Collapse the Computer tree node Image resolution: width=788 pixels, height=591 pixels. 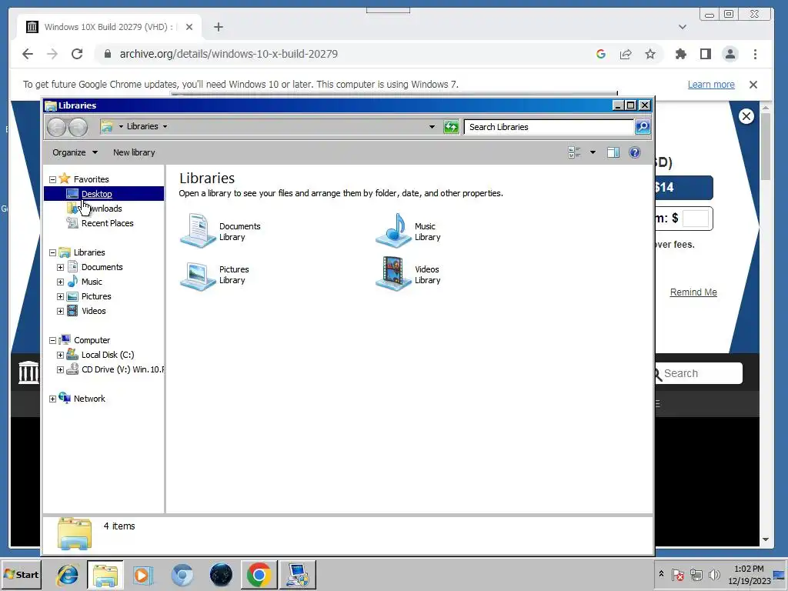point(52,341)
